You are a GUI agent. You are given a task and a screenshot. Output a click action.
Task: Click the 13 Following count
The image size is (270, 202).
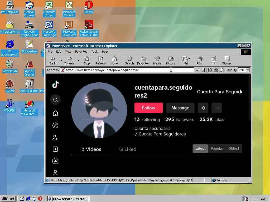pos(147,119)
